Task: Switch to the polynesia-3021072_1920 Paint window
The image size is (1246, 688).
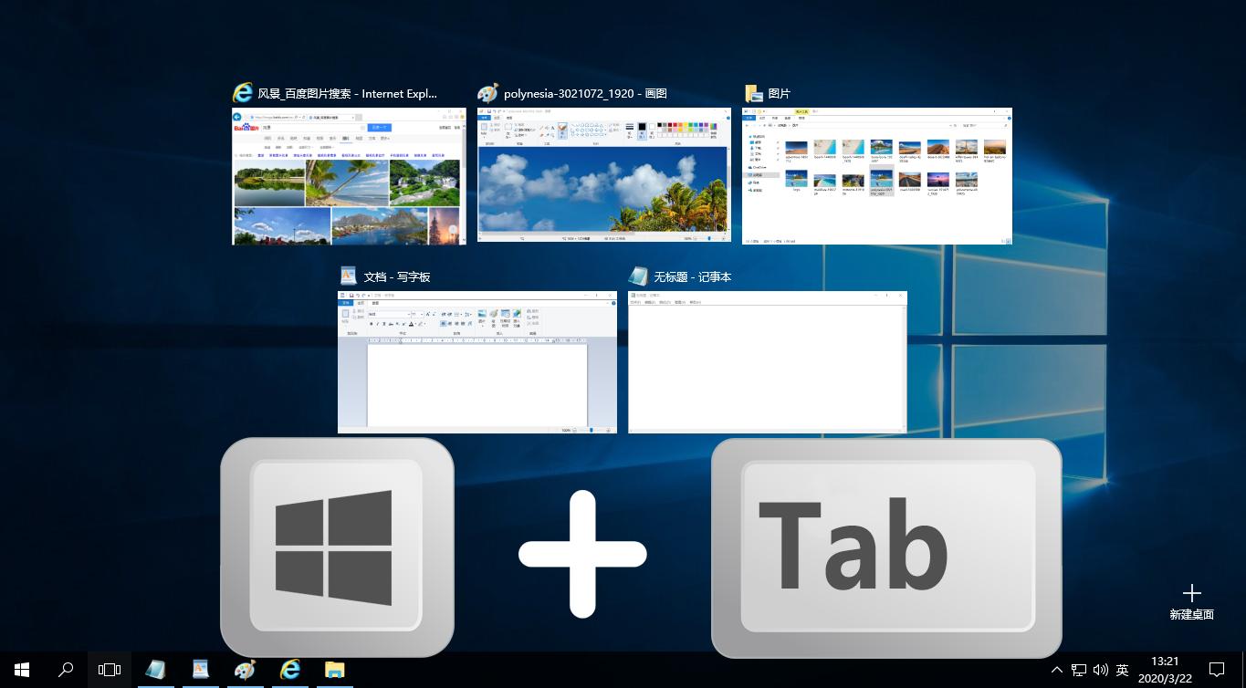Action: (x=603, y=176)
